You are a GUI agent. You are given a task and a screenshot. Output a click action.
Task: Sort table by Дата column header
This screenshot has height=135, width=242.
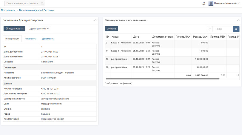[136, 37]
